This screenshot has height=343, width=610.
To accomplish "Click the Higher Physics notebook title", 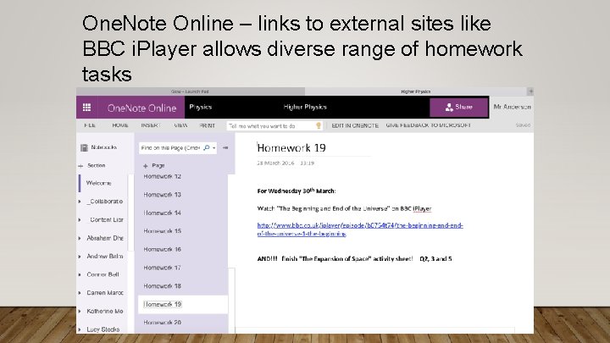I will (305, 107).
